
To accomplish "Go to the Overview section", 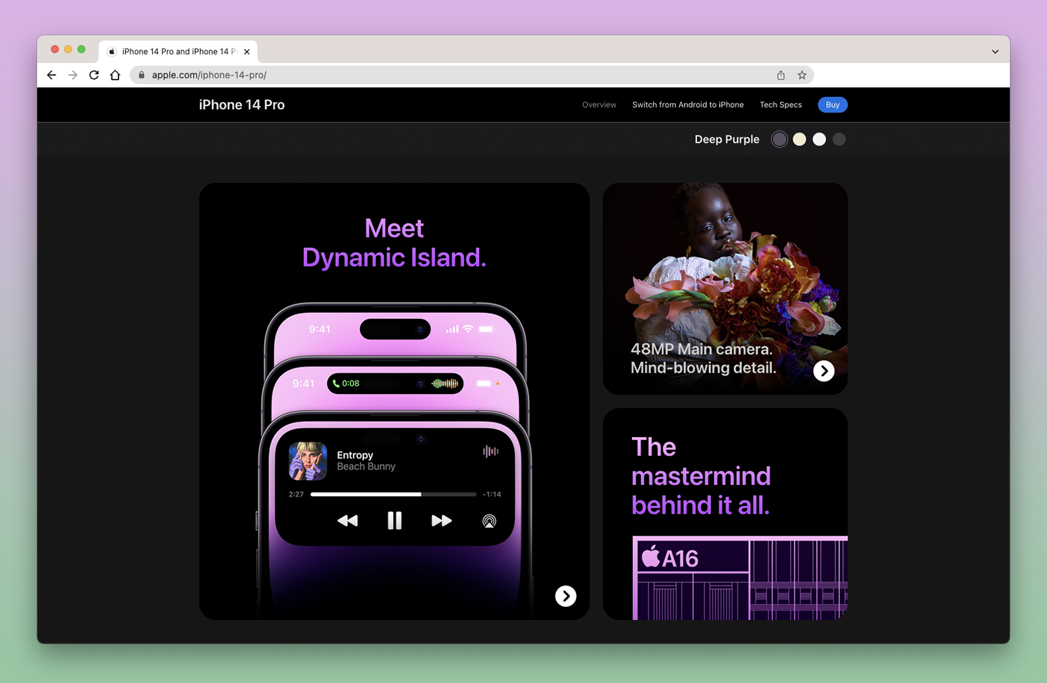I will [x=599, y=105].
